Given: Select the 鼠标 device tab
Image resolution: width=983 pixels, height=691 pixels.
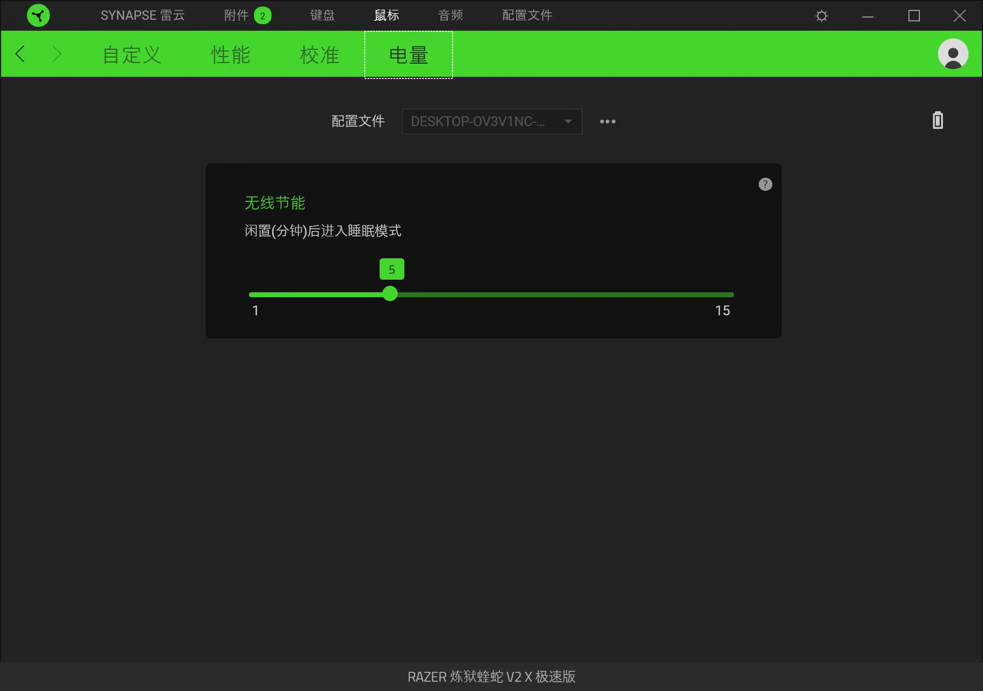Looking at the screenshot, I should [387, 15].
